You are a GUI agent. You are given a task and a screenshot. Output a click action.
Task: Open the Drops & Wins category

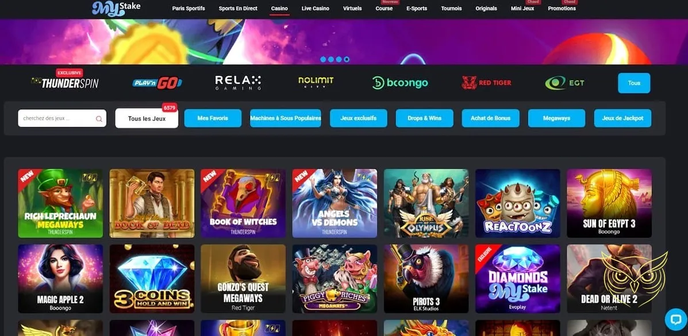coord(424,118)
